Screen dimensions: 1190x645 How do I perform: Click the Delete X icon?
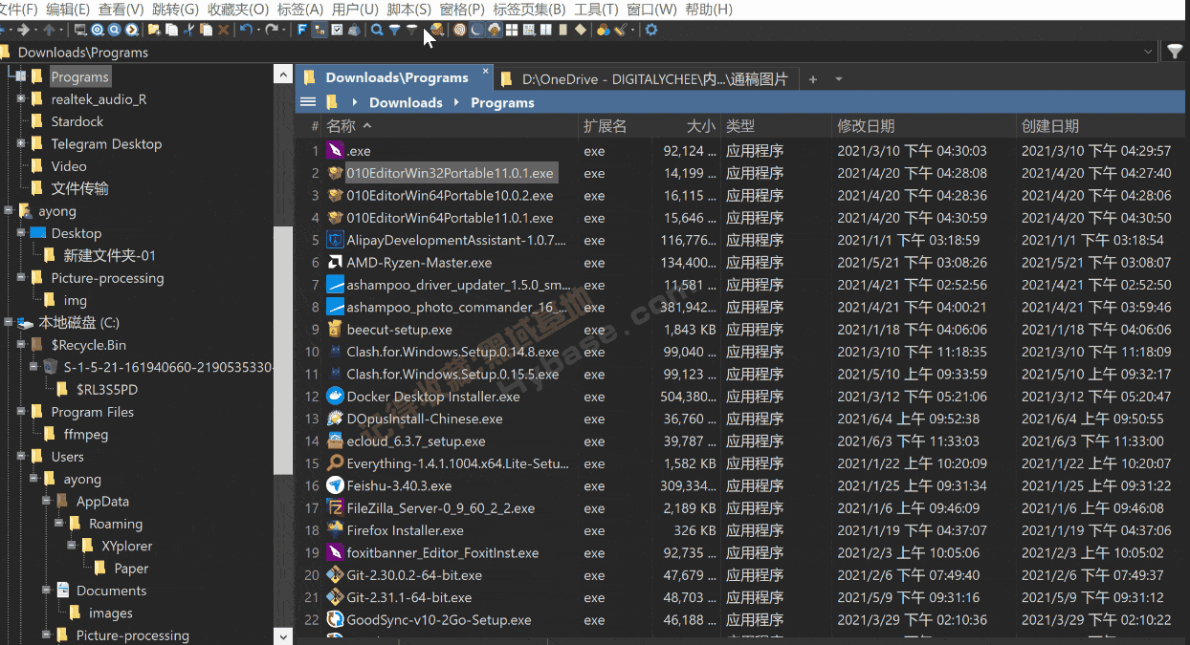click(223, 30)
